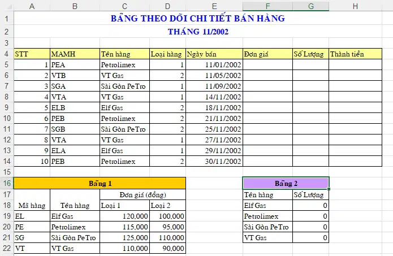Click the fill handle of selected Bảng 2 cell
This screenshot has width=393, height=256.
[x=329, y=189]
